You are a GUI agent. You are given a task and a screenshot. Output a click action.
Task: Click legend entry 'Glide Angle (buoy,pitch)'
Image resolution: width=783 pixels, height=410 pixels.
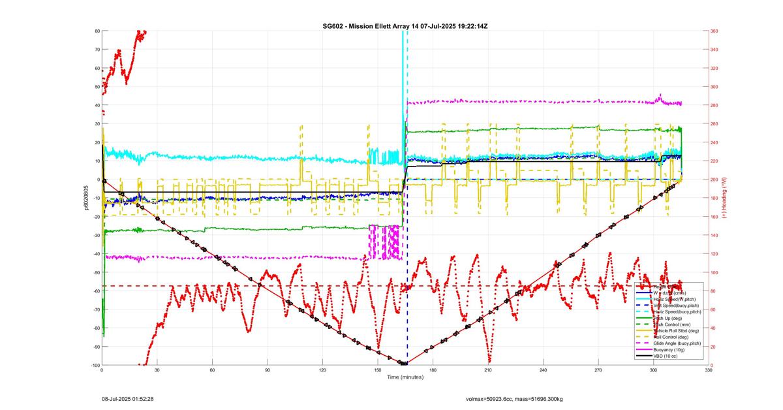click(677, 343)
